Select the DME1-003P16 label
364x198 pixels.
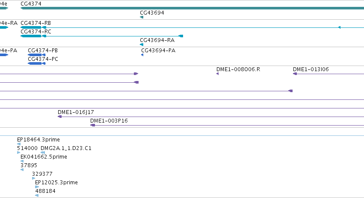(x=109, y=121)
